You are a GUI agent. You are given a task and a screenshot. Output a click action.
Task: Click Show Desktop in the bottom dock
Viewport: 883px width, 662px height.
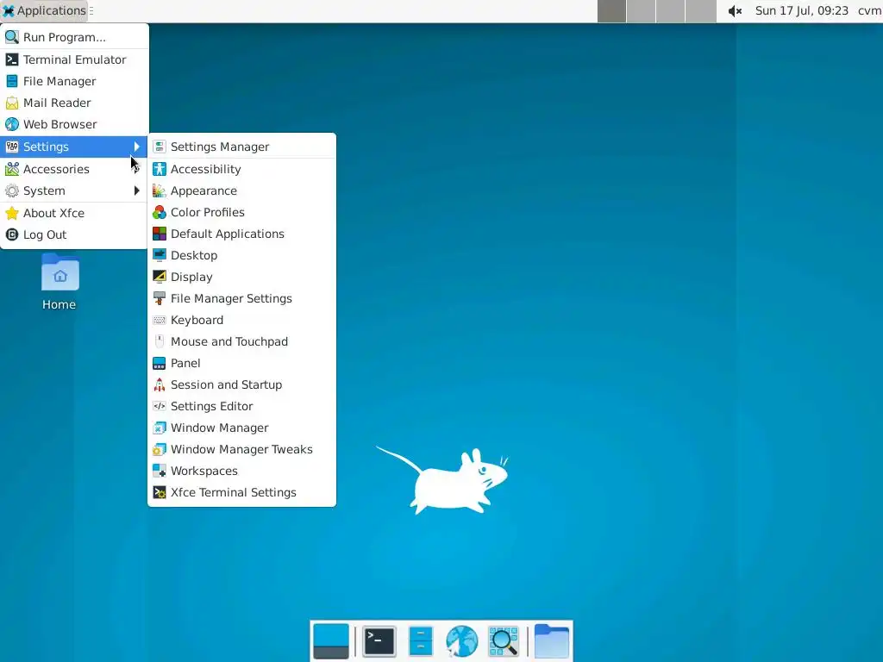[331, 640]
